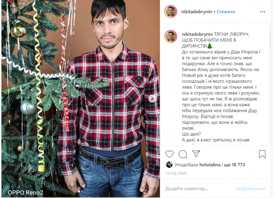Save the post with the bookmark icon
Screen dimensions: 274x198
262,154
